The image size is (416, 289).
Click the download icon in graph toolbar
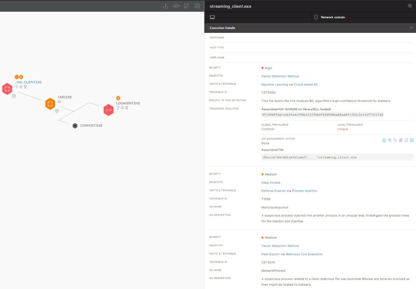(165, 6)
